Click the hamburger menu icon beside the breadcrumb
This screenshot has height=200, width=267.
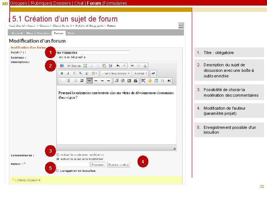coord(181,26)
